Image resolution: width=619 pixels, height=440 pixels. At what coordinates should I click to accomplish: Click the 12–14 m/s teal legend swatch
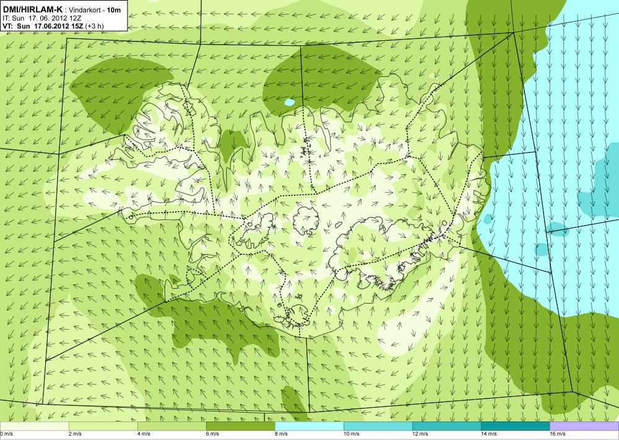[x=446, y=426]
